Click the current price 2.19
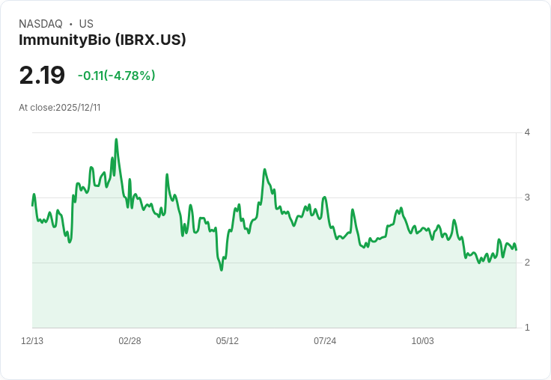 tap(42, 75)
